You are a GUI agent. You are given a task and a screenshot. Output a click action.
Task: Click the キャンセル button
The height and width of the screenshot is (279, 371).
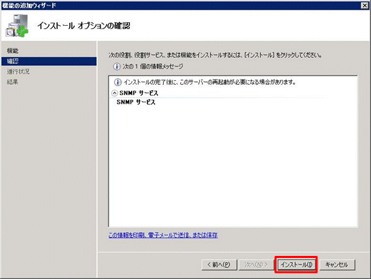pyautogui.click(x=337, y=265)
